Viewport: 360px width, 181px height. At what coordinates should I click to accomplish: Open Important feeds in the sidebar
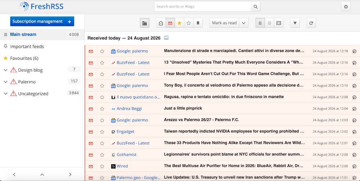coord(27,47)
